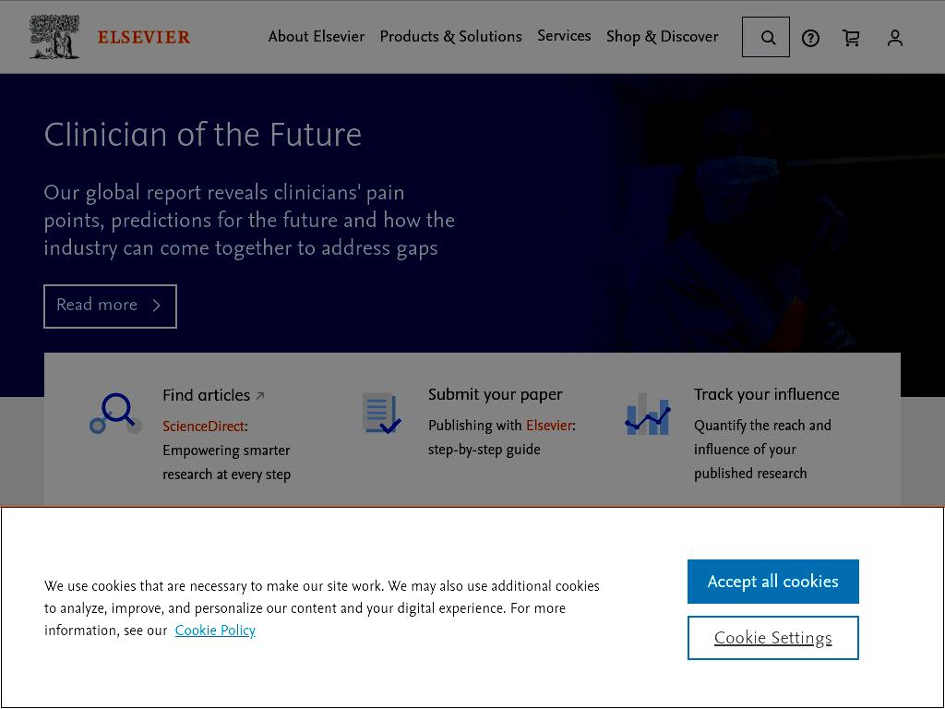Screen dimensions: 945x709
Task: Click the Read more button
Action: (x=111, y=306)
